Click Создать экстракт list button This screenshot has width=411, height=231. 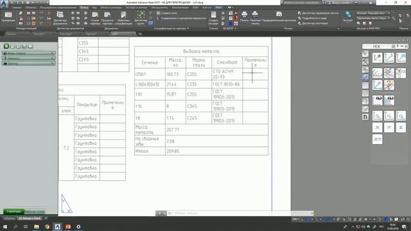(x=213, y=18)
